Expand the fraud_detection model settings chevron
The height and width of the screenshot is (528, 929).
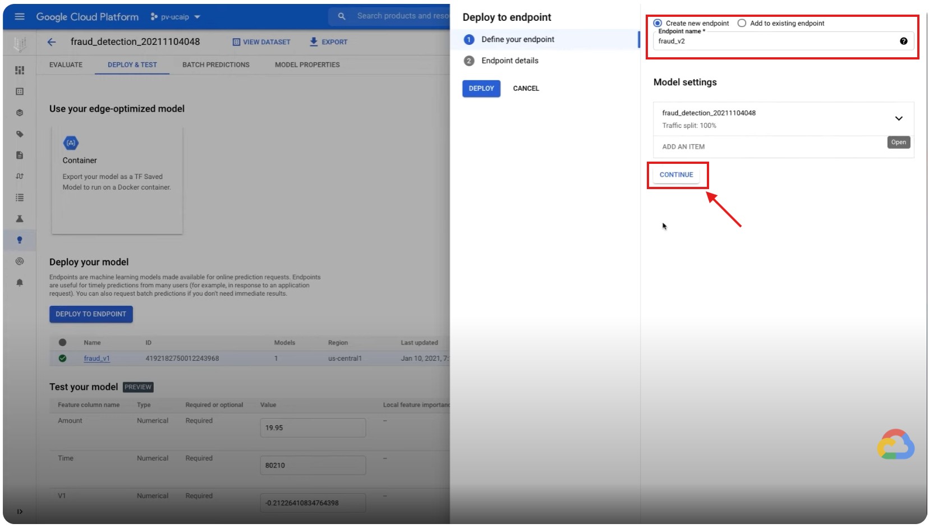(x=898, y=118)
